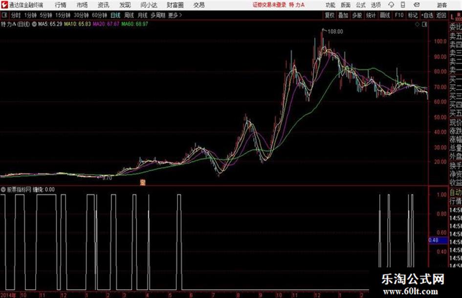Click the MA5: 65.29 value label
This screenshot has height=298, width=462.
click(50, 24)
